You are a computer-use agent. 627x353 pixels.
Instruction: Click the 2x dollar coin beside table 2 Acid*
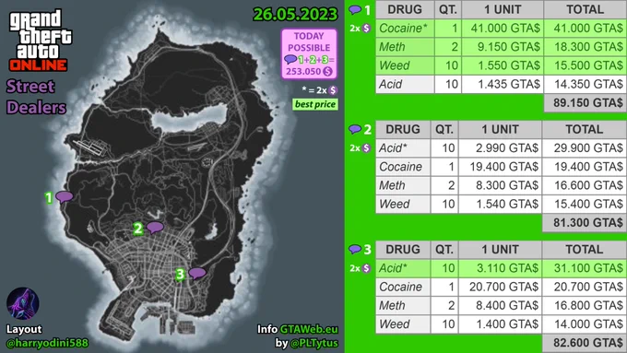click(366, 147)
